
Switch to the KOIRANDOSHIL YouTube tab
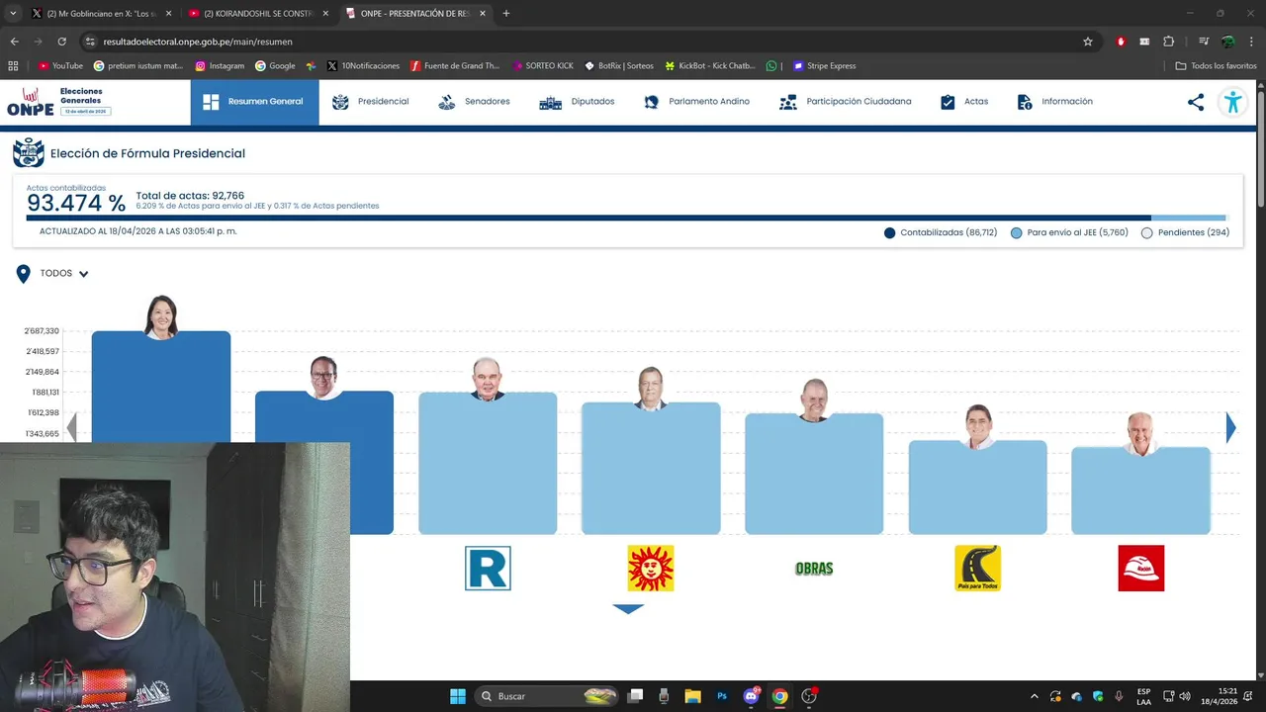(x=259, y=14)
